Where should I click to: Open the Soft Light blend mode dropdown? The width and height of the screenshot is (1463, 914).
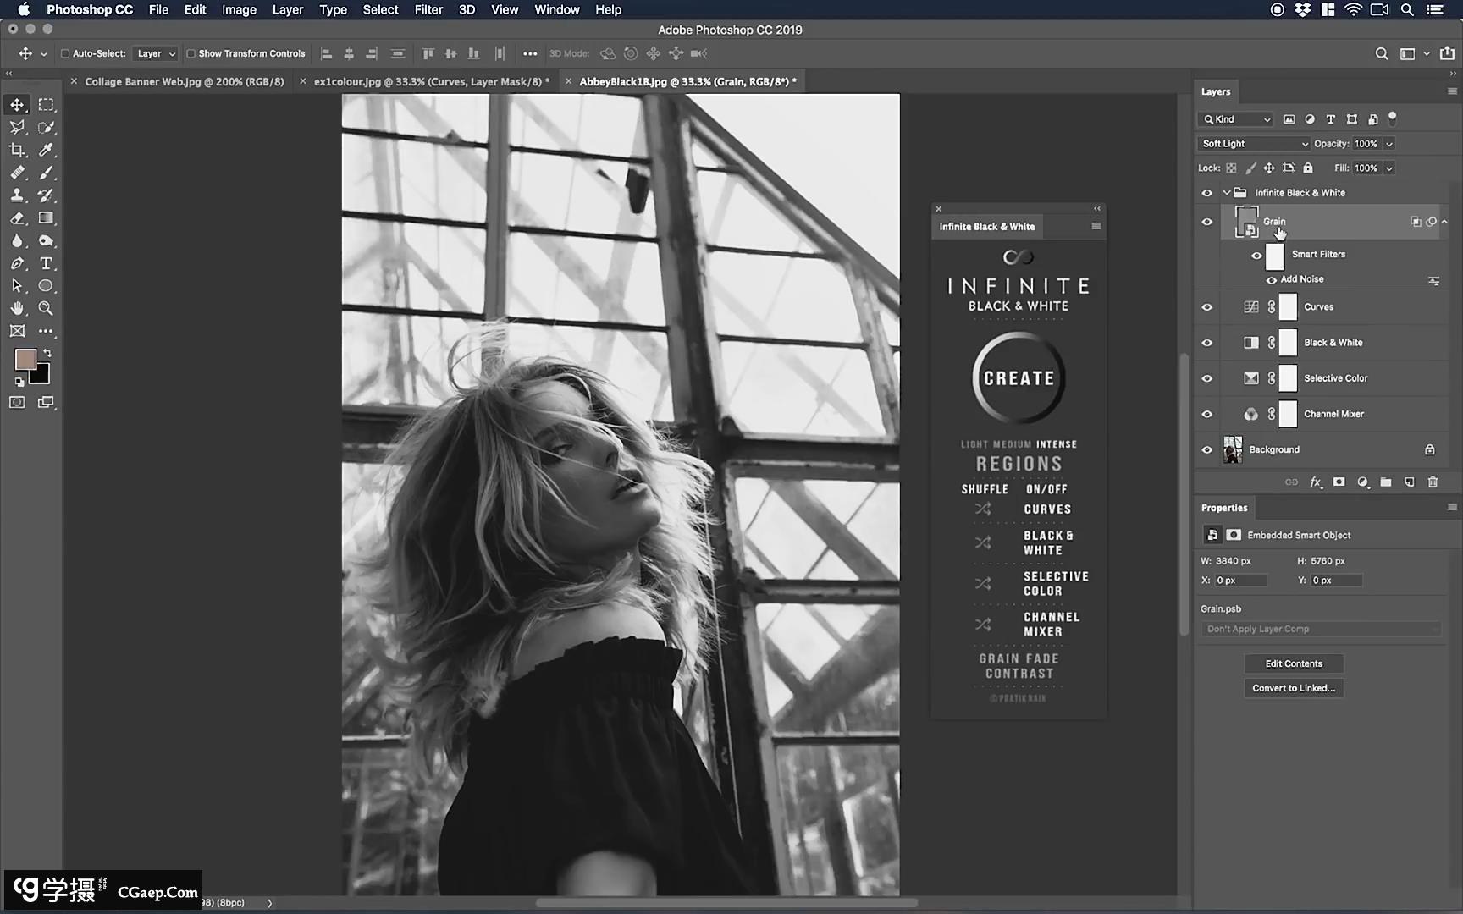click(1253, 144)
